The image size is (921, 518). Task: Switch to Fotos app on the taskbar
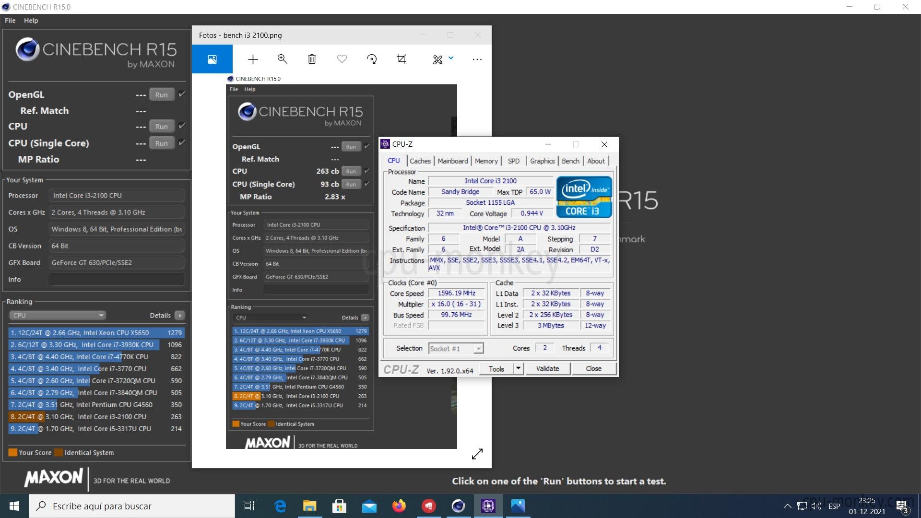click(518, 506)
